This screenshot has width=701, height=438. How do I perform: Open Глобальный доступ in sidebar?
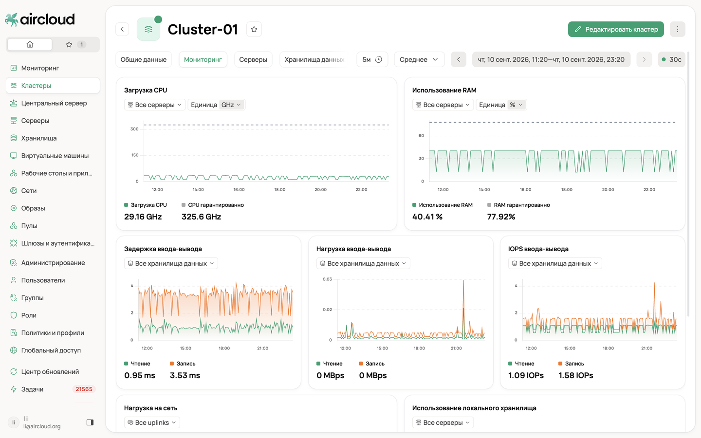coord(53,350)
